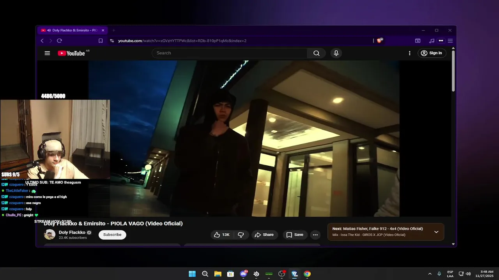
Task: Reload the page with the refresh icon
Action: pyautogui.click(x=59, y=41)
